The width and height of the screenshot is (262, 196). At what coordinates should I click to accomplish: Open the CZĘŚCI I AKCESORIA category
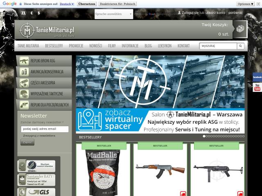point(44,83)
